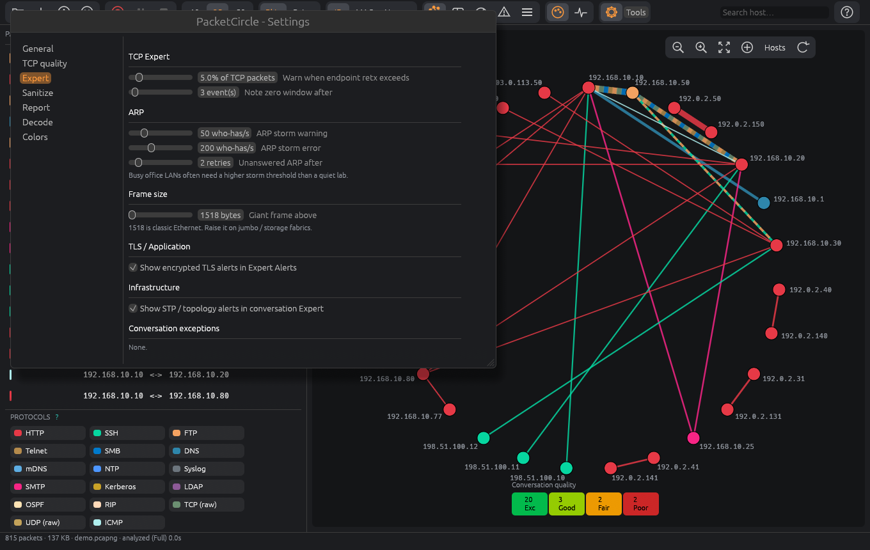This screenshot has width=870, height=550.
Task: Select the circle graph view icon
Action: pos(558,12)
